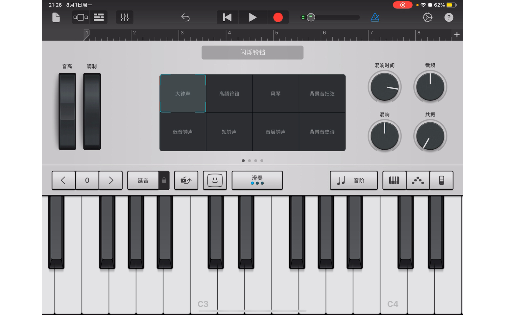Toggle the arpeggiator icon button
The image size is (505, 315).
(186, 180)
